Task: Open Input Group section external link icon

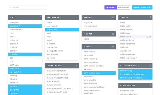Action: 76,66
